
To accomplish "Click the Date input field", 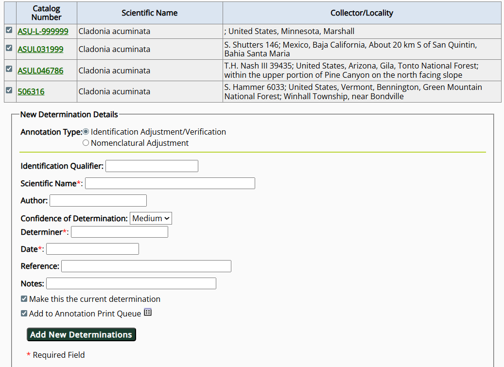I will 92,249.
